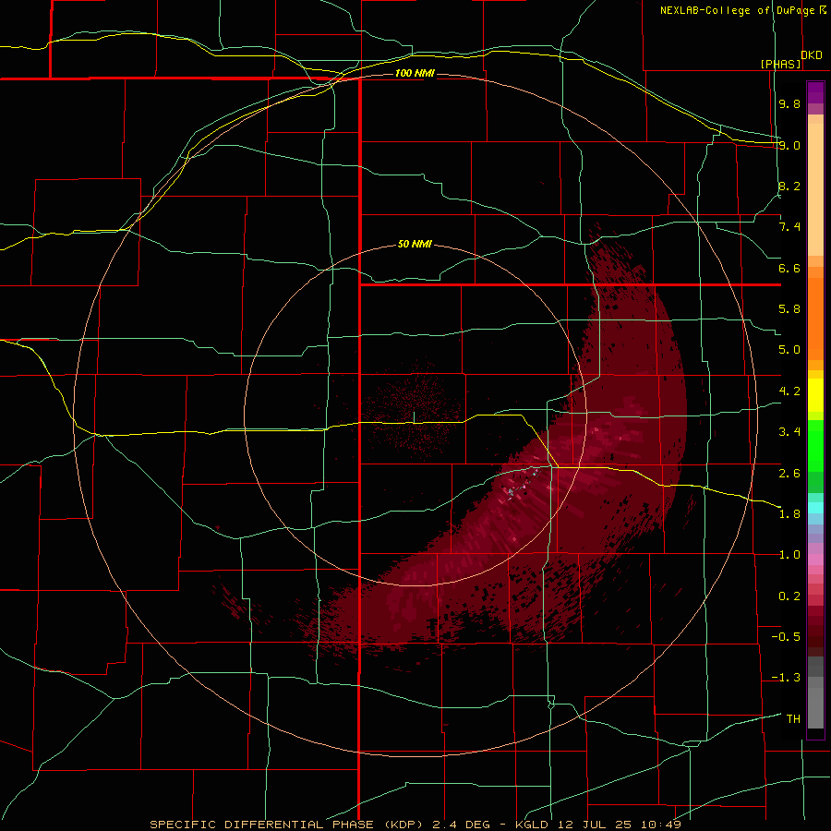Viewport: 831px width, 831px height.
Task: Click the 2.6 value on the color scale
Action: click(x=789, y=474)
